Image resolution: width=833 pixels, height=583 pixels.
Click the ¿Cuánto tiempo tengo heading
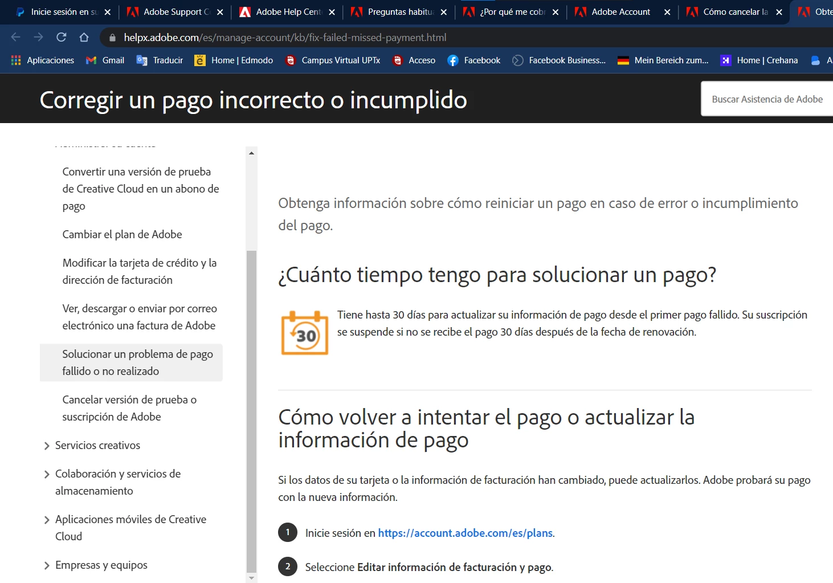pos(497,275)
